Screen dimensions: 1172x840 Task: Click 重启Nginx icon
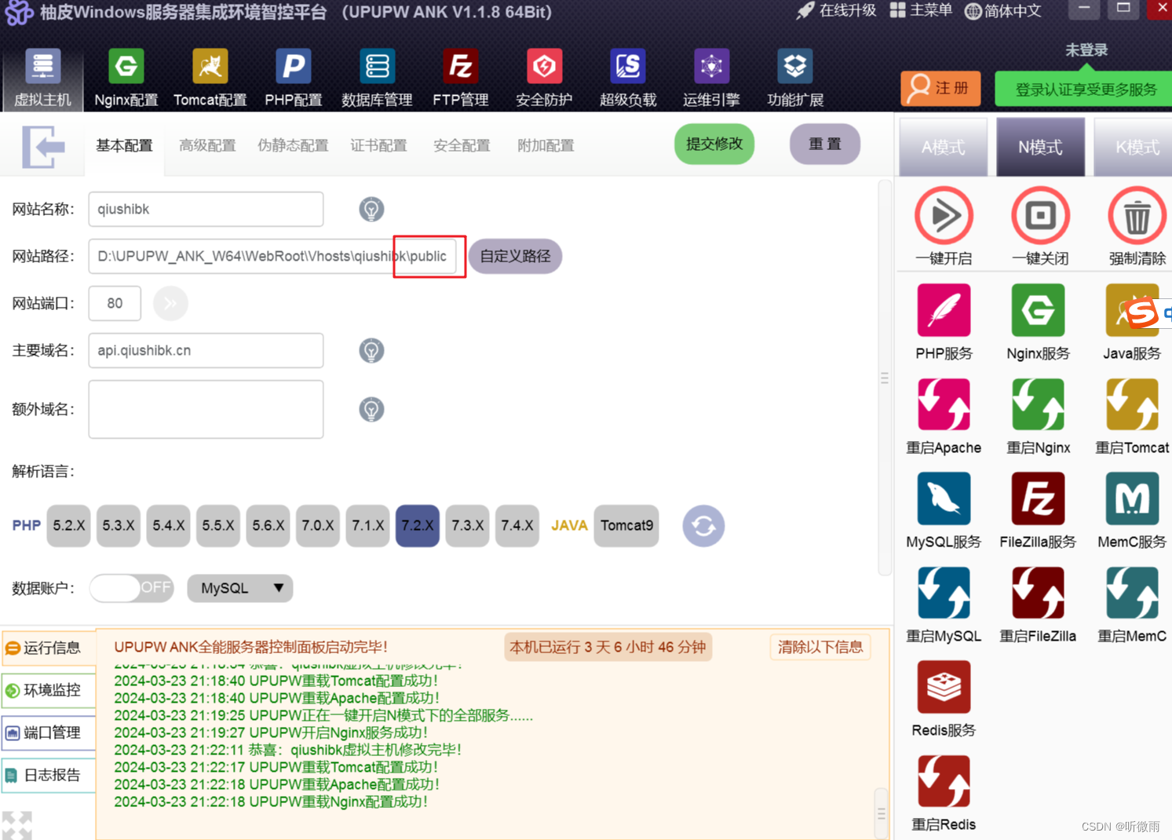pyautogui.click(x=1038, y=404)
